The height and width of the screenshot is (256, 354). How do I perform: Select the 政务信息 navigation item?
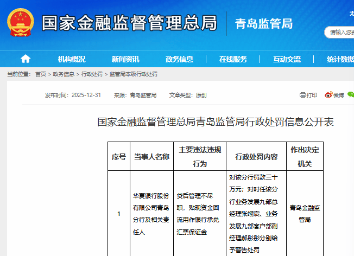(179, 59)
